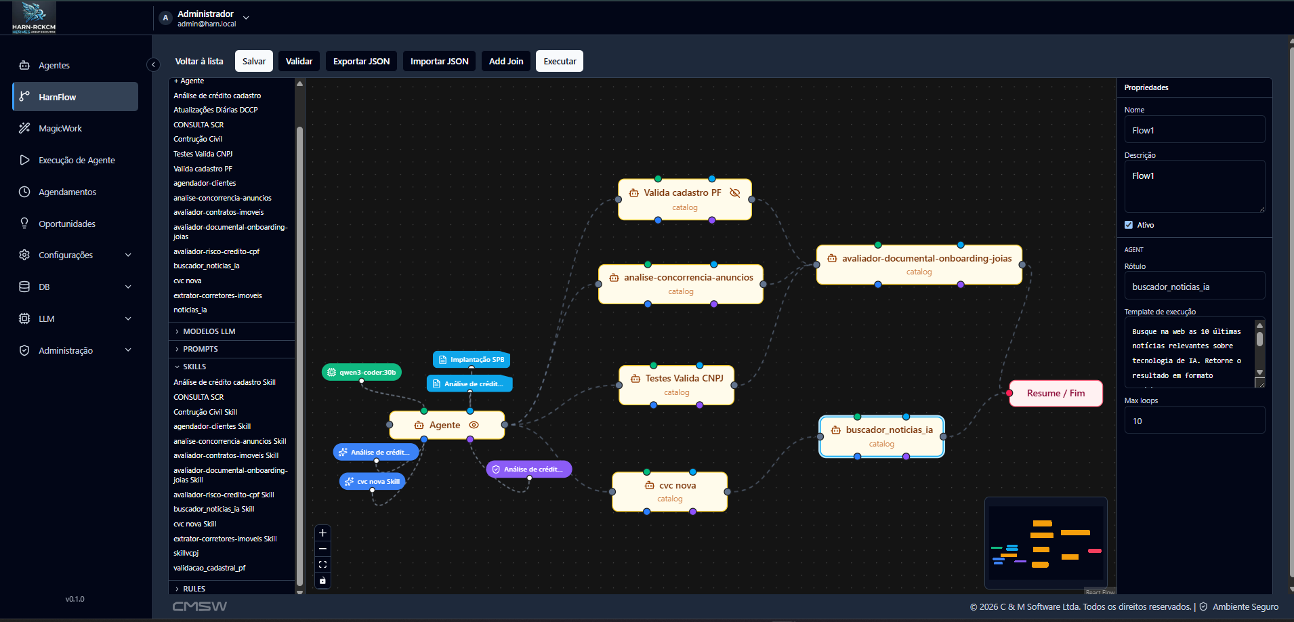Click the Administração shield icon
The height and width of the screenshot is (622, 1294).
[x=24, y=350]
